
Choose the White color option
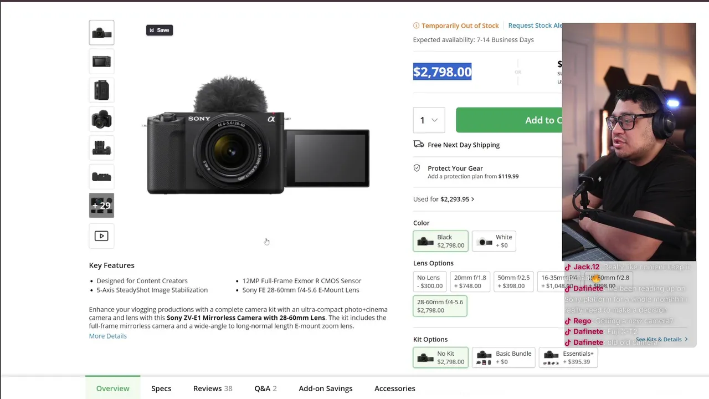click(494, 241)
